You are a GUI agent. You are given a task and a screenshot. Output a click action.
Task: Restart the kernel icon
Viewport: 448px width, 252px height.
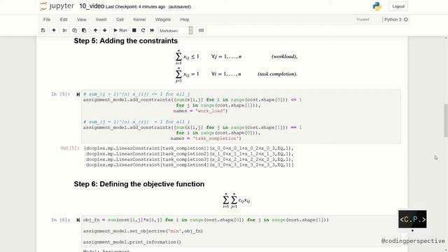coord(143,30)
